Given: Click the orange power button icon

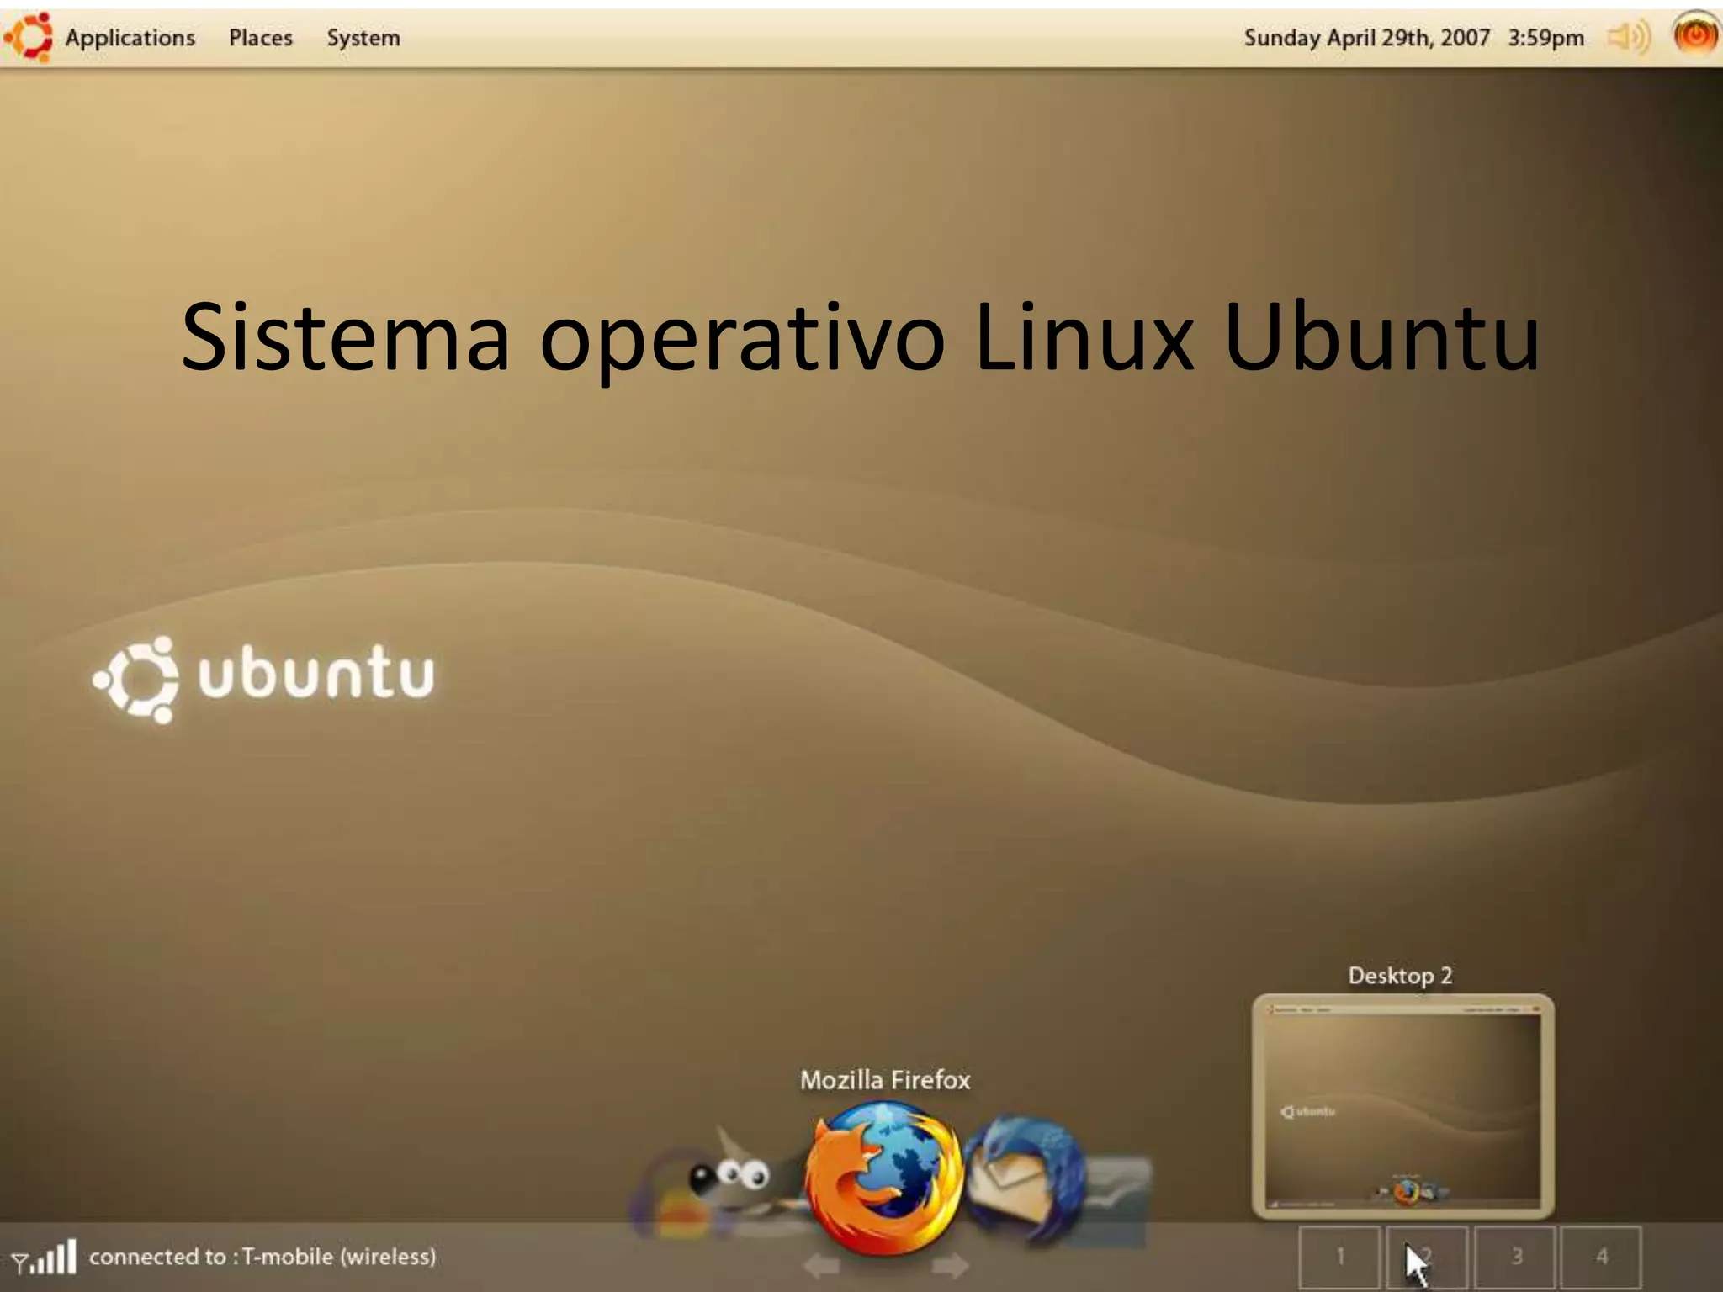Looking at the screenshot, I should (x=1695, y=35).
